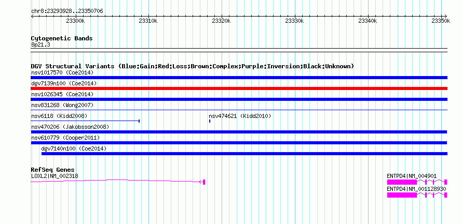Click the ENTPD4 NM_004901 large exon block
This screenshot has height=224, width=462.
pos(402,182)
